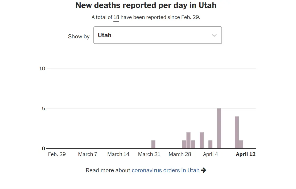Click the underlined total 18 figure
The width and height of the screenshot is (296, 189).
point(116,17)
